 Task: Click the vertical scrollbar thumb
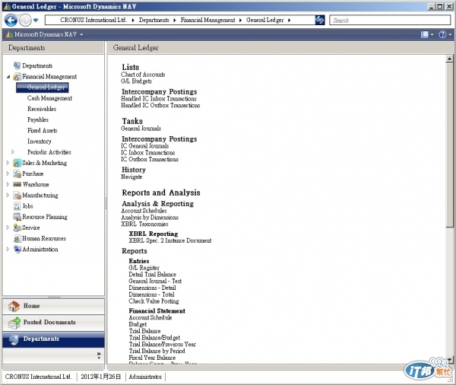449,145
